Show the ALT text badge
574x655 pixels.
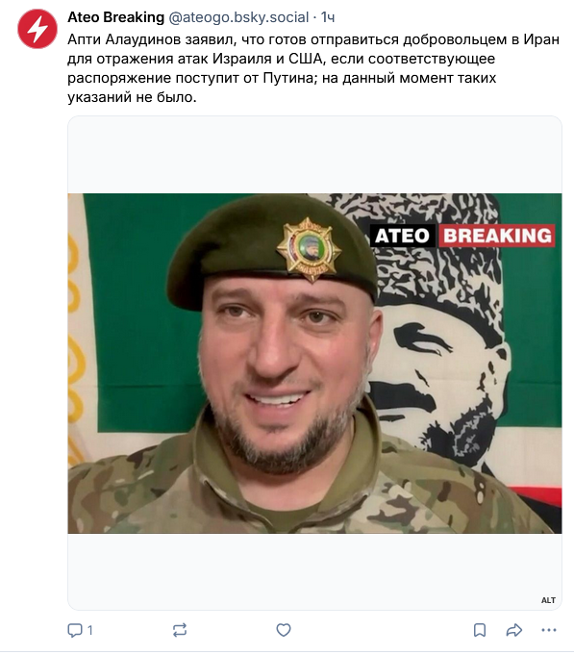click(548, 600)
